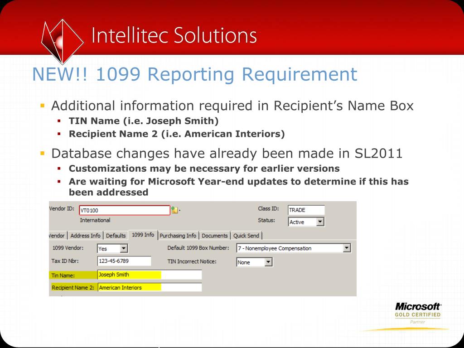Image resolution: width=464 pixels, height=348 pixels.
Task: Click the Recipient Name 2 field American Interiors
Action: click(x=150, y=287)
